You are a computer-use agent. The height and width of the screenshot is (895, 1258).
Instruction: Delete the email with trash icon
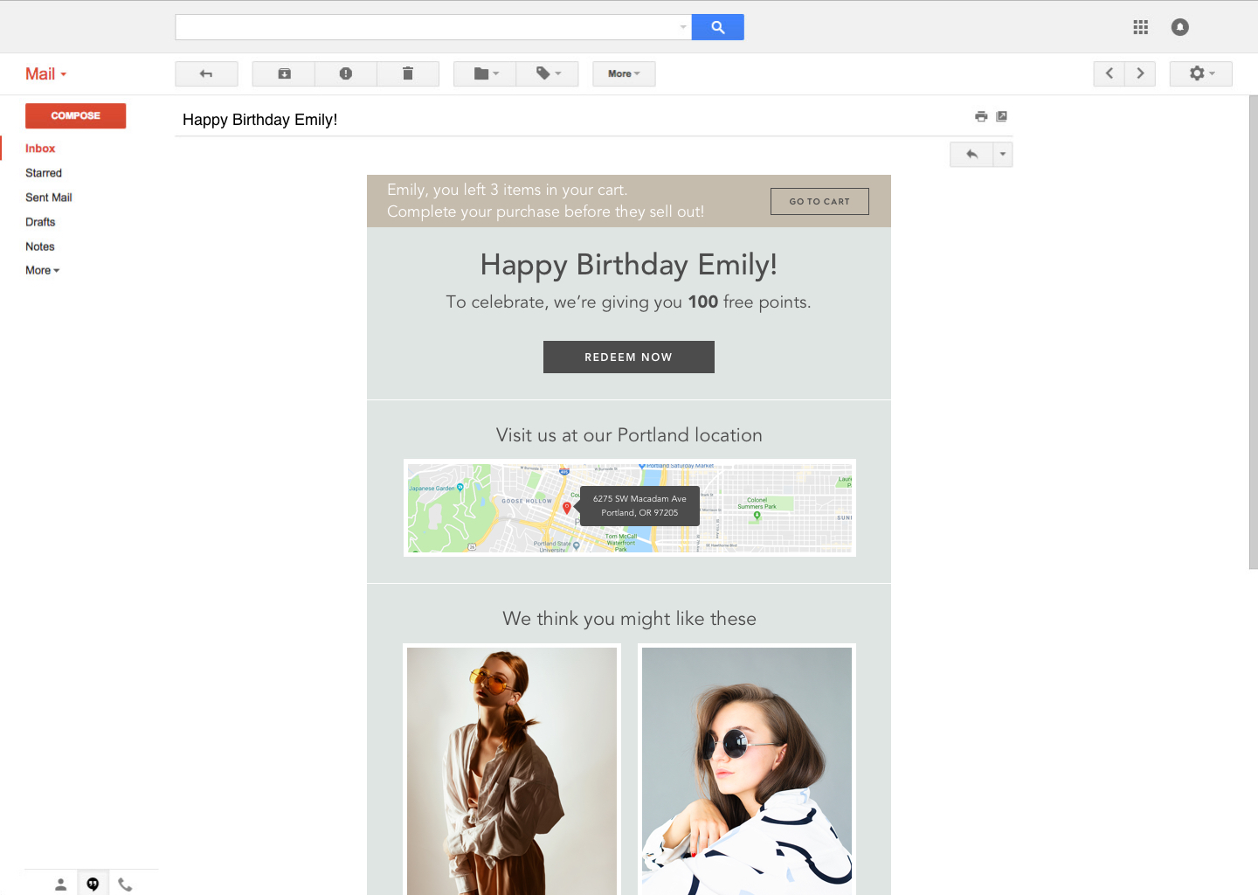tap(408, 73)
